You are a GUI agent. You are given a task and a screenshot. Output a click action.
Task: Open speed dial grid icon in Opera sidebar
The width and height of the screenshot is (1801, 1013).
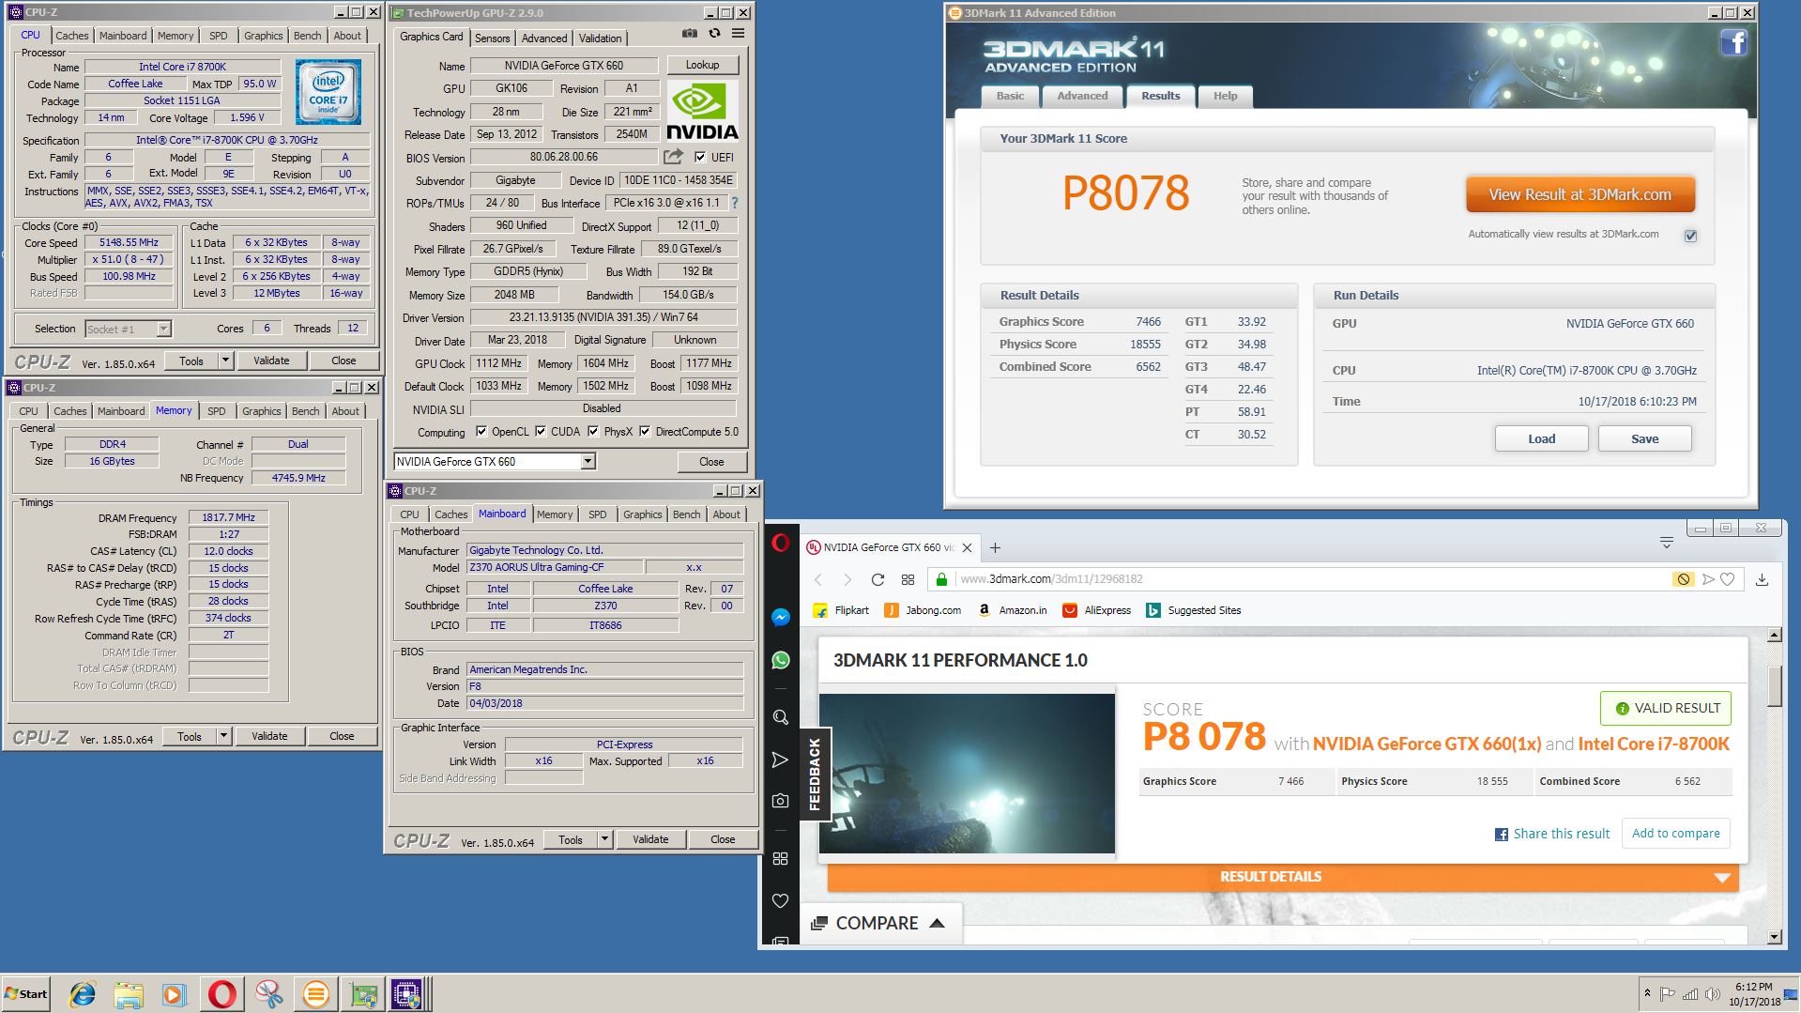point(780,858)
